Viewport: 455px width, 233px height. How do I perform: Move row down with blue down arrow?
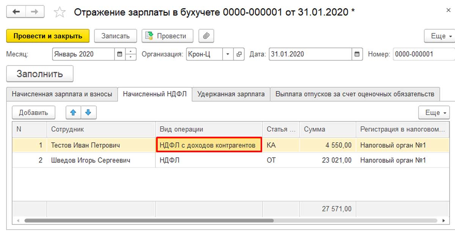tap(88, 112)
